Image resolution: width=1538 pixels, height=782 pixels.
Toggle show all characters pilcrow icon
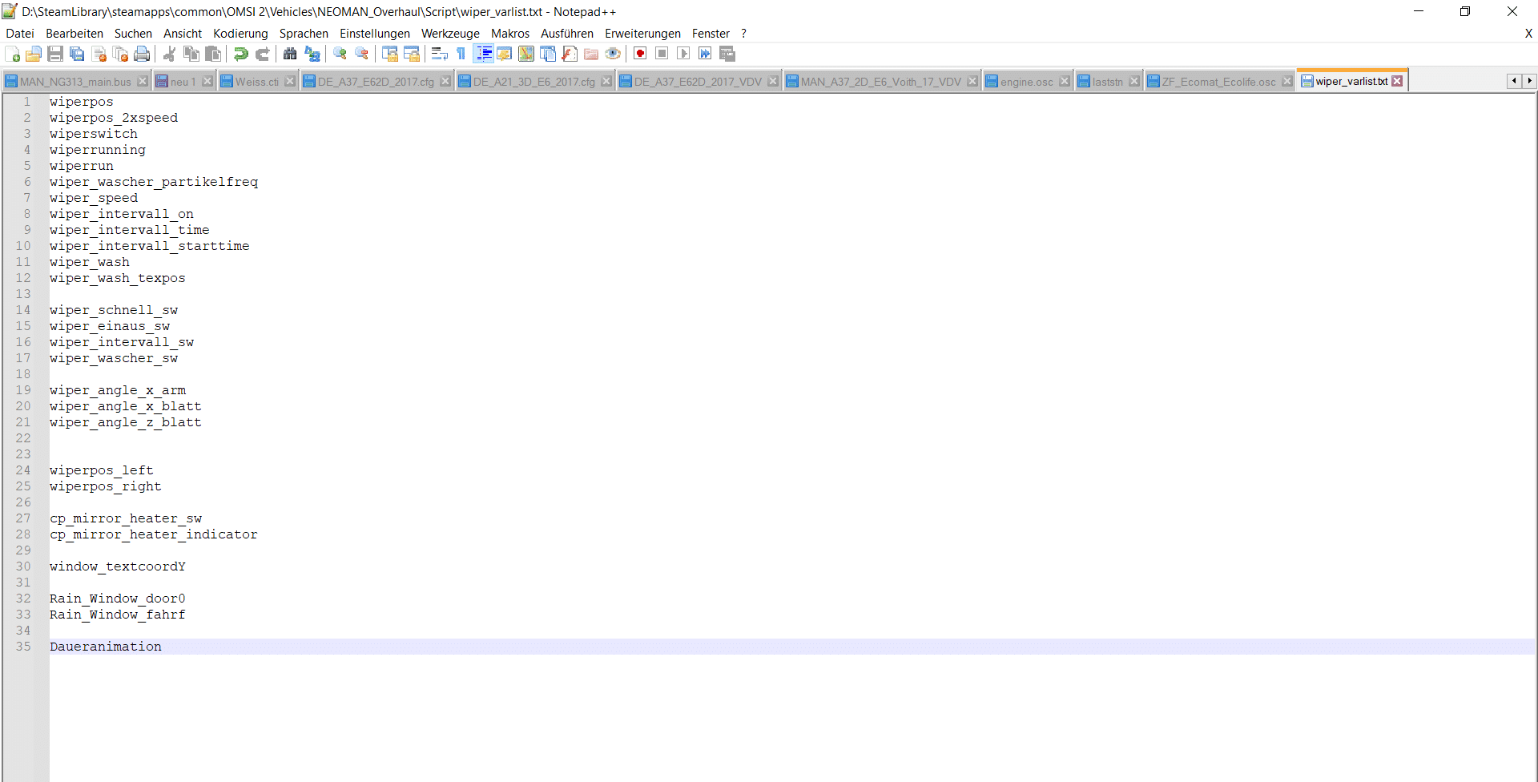[461, 54]
